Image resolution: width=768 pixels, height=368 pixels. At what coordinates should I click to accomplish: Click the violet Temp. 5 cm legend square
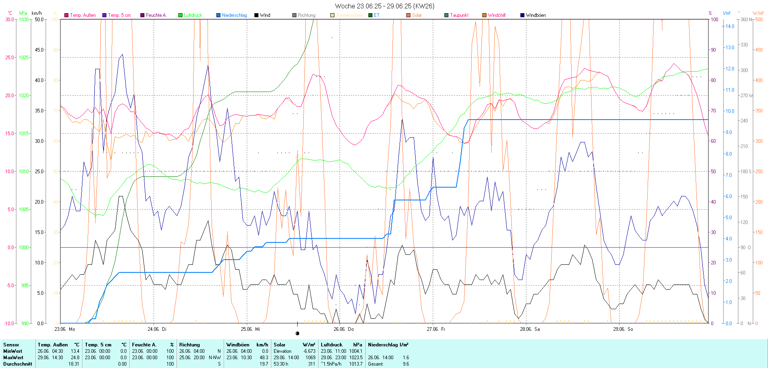tap(104, 15)
